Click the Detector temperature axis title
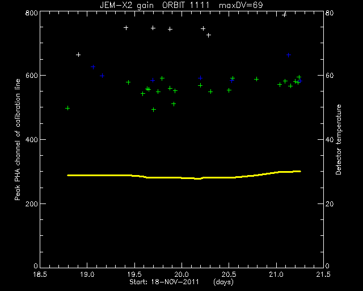Screen dimensions: 363x291 click(x=339, y=139)
